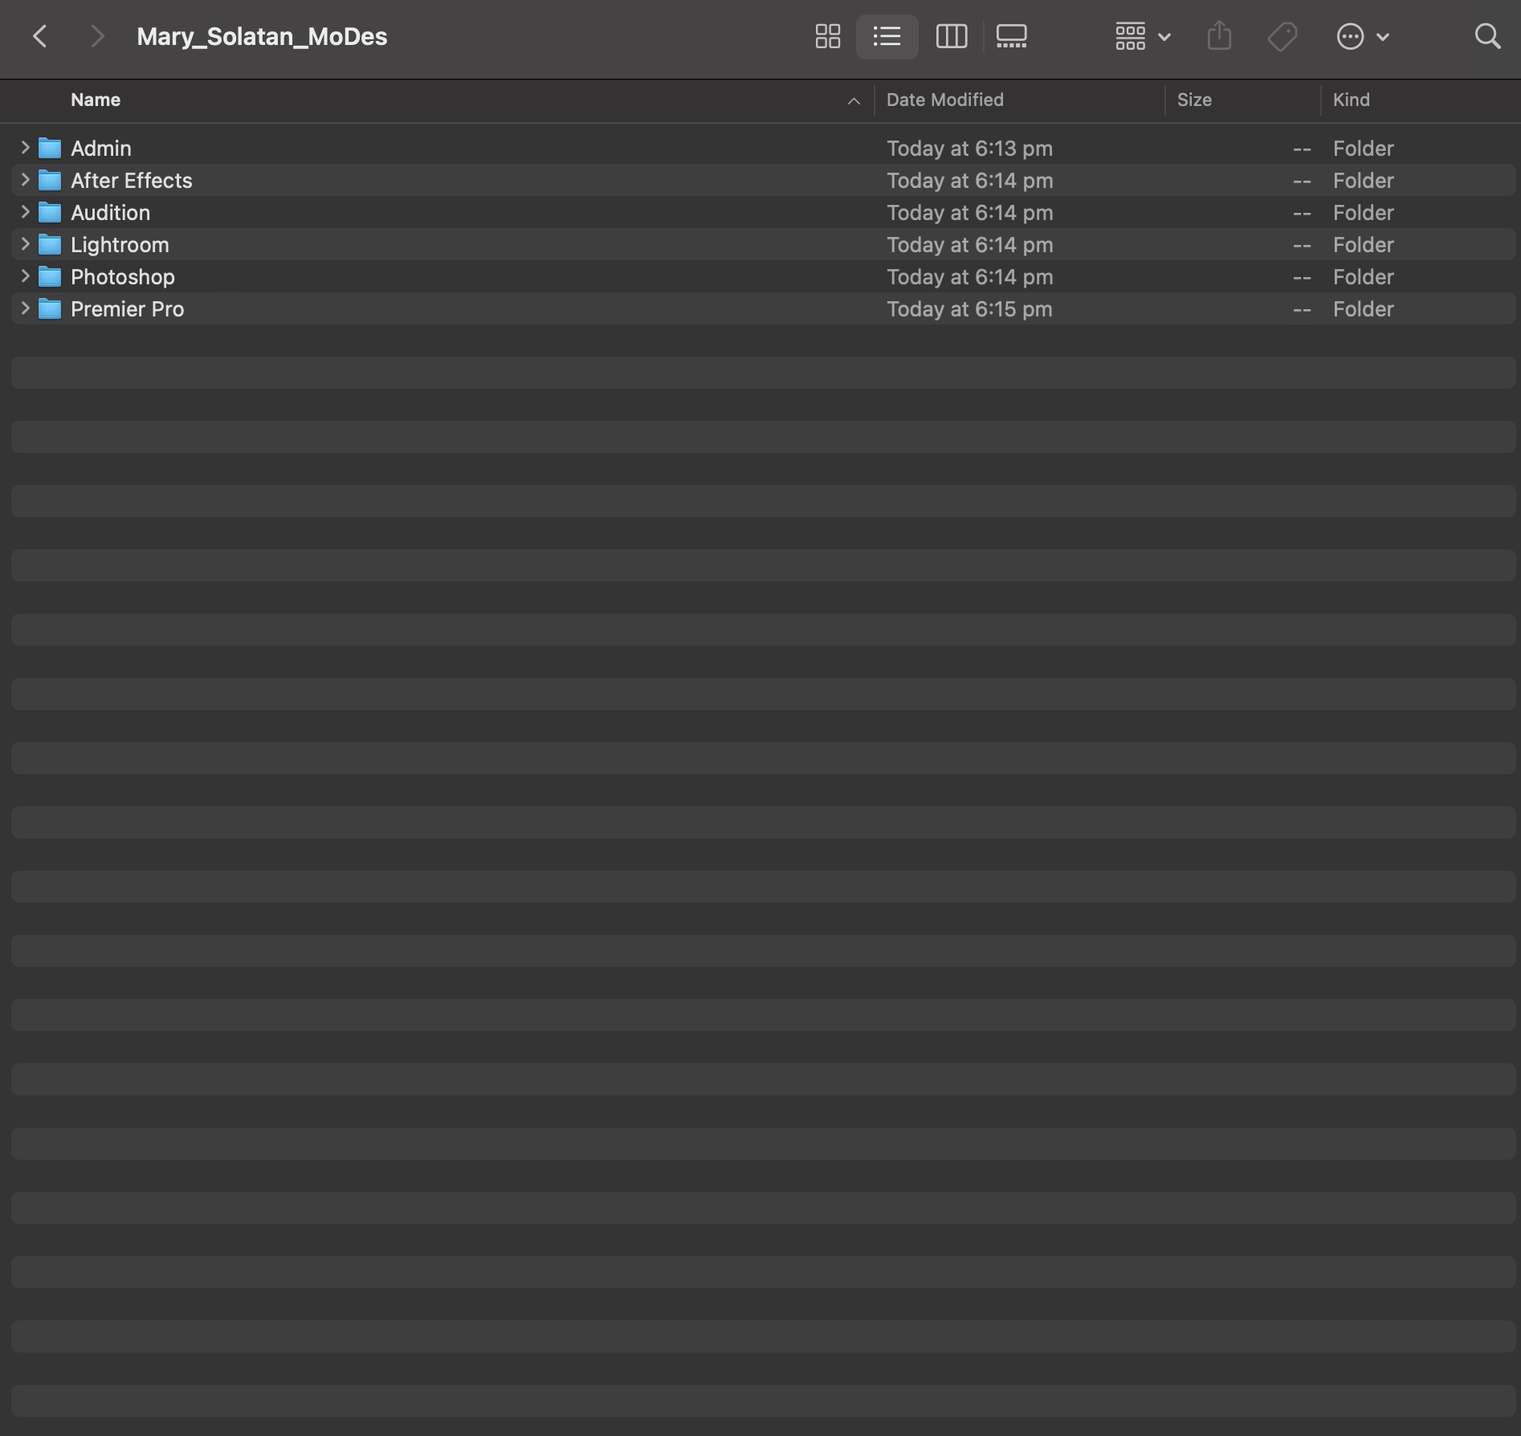Select the Lightroom folder icon
Image resolution: width=1521 pixels, height=1436 pixels.
coord(50,244)
